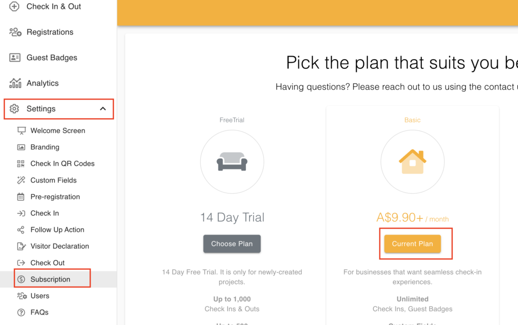This screenshot has width=518, height=325.
Task: Open the FAQs page
Action: [39, 312]
